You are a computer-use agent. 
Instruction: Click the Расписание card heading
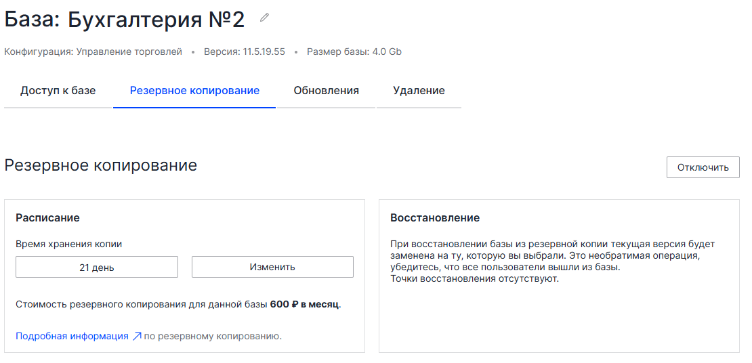click(47, 217)
